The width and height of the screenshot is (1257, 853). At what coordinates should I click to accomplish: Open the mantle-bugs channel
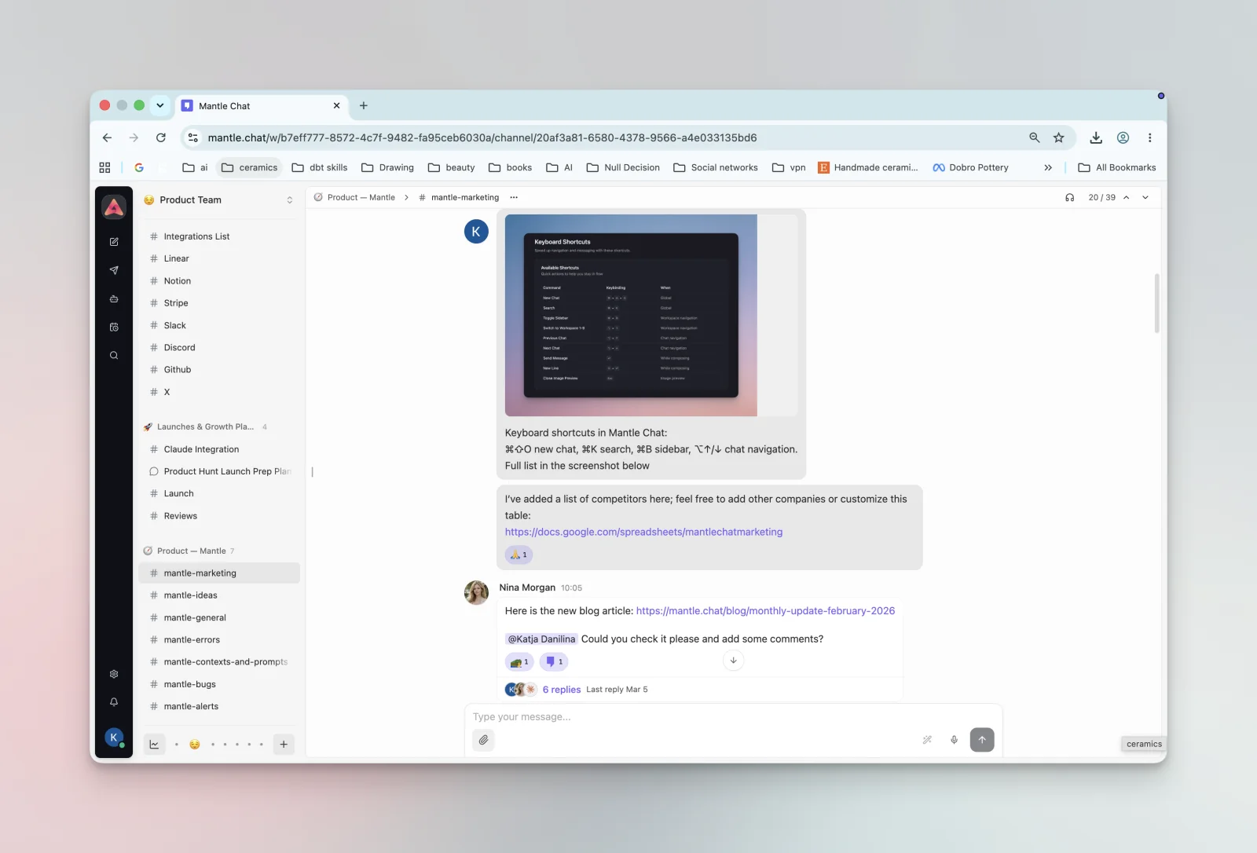pos(220,684)
